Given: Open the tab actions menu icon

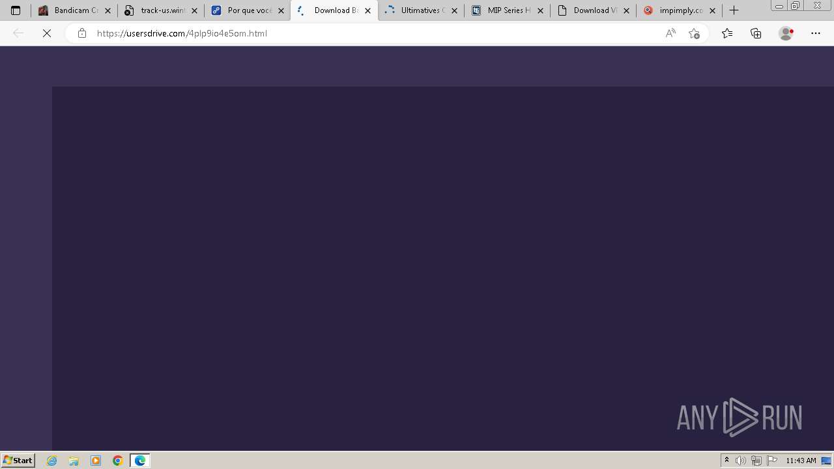Looking at the screenshot, I should pos(16,10).
